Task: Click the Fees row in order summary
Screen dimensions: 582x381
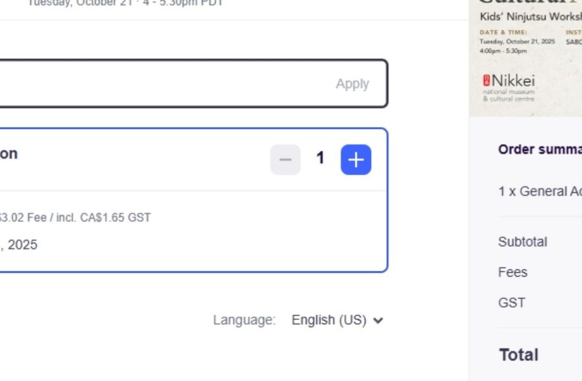Action: 513,272
